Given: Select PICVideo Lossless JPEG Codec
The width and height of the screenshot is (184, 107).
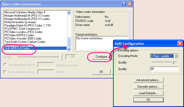Looking at the screenshot, I should [x=35, y=32].
